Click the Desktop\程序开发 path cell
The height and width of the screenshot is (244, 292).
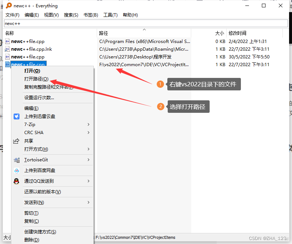(135, 57)
